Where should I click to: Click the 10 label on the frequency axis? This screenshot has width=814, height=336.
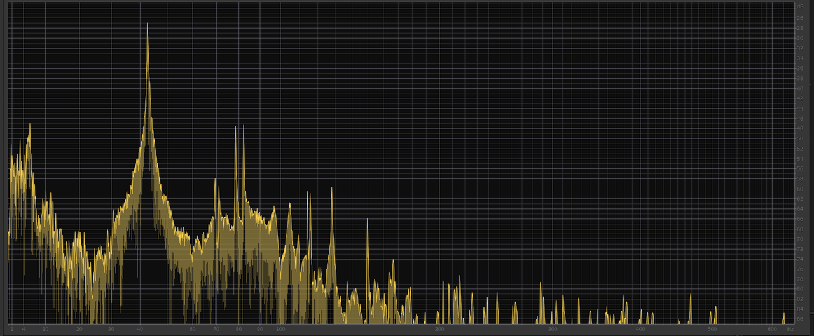[45, 329]
